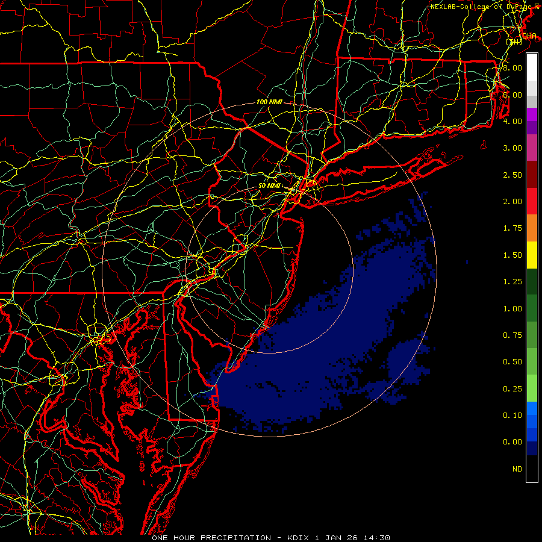Click the pink legend swatch beside 3.00
542x542 pixels.
532,148
